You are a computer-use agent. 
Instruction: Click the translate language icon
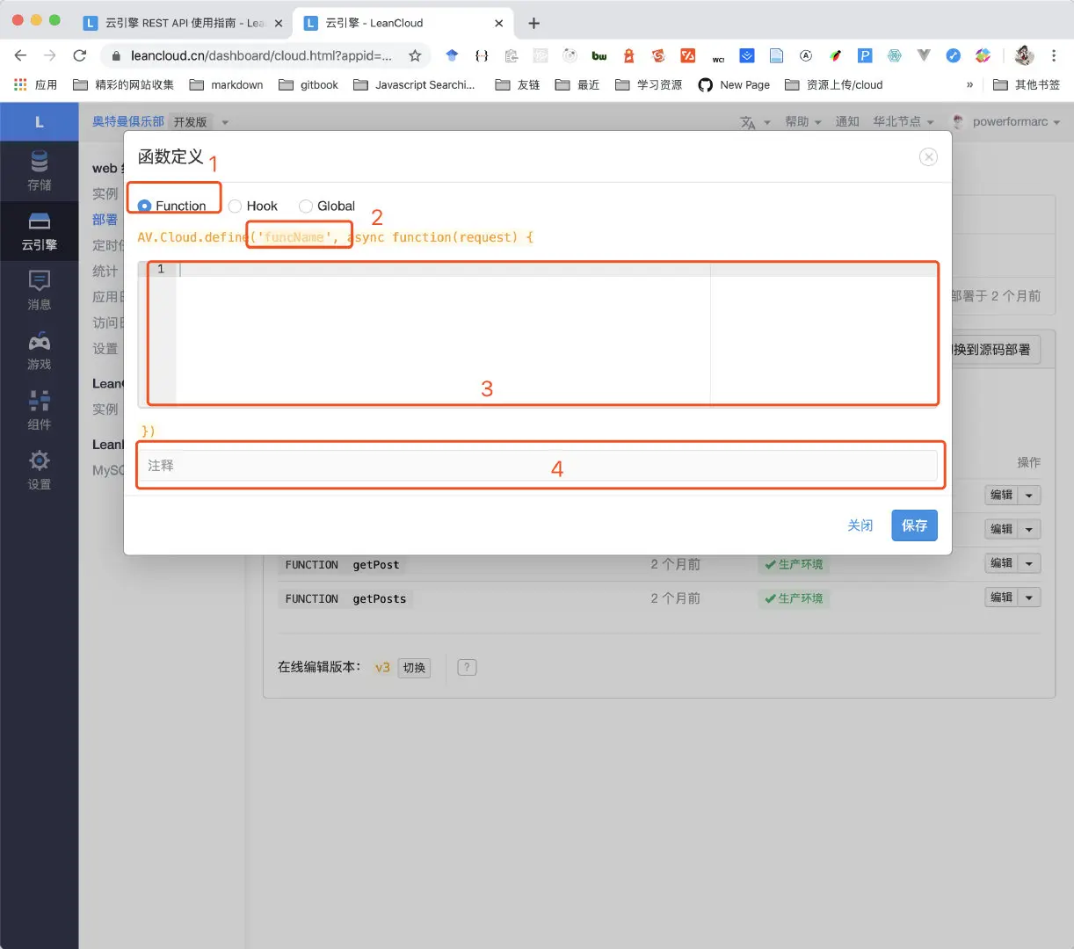pos(748,122)
